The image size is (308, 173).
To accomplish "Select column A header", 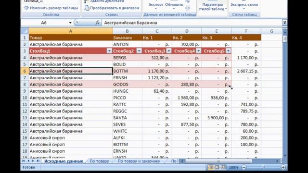I will (71, 31).
